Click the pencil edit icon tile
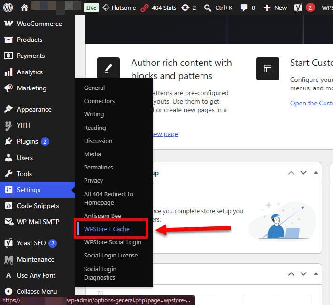Image resolution: width=333 pixels, height=305 pixels. click(x=108, y=68)
